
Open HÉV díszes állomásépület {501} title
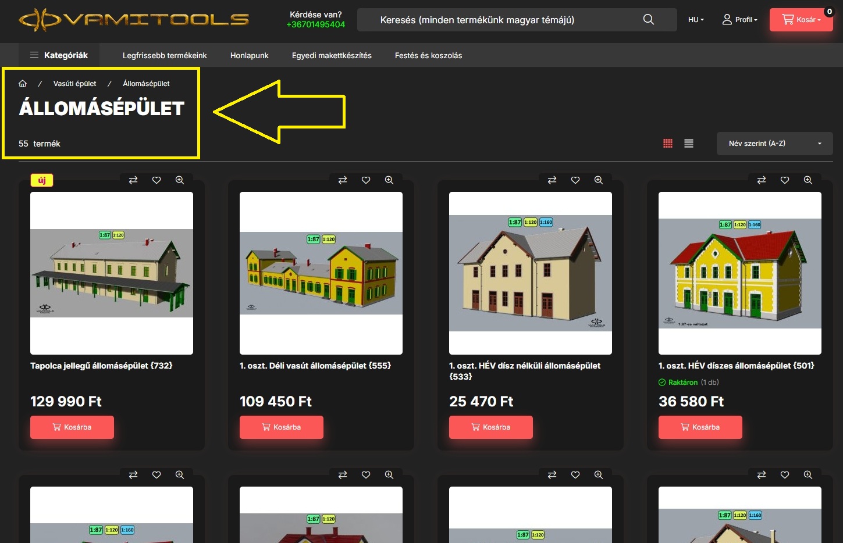pos(737,366)
